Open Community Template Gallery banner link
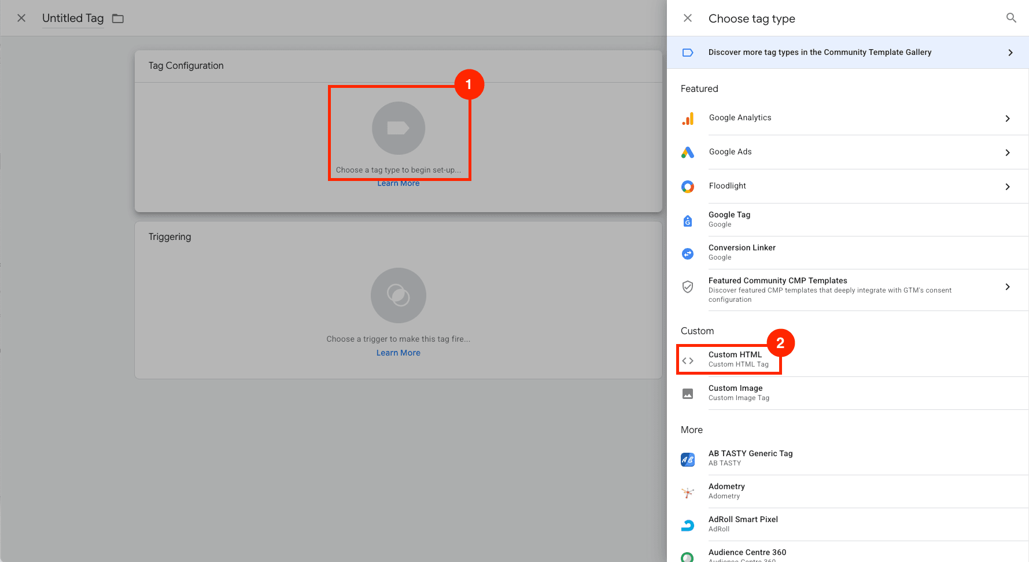The width and height of the screenshot is (1029, 562). click(848, 53)
